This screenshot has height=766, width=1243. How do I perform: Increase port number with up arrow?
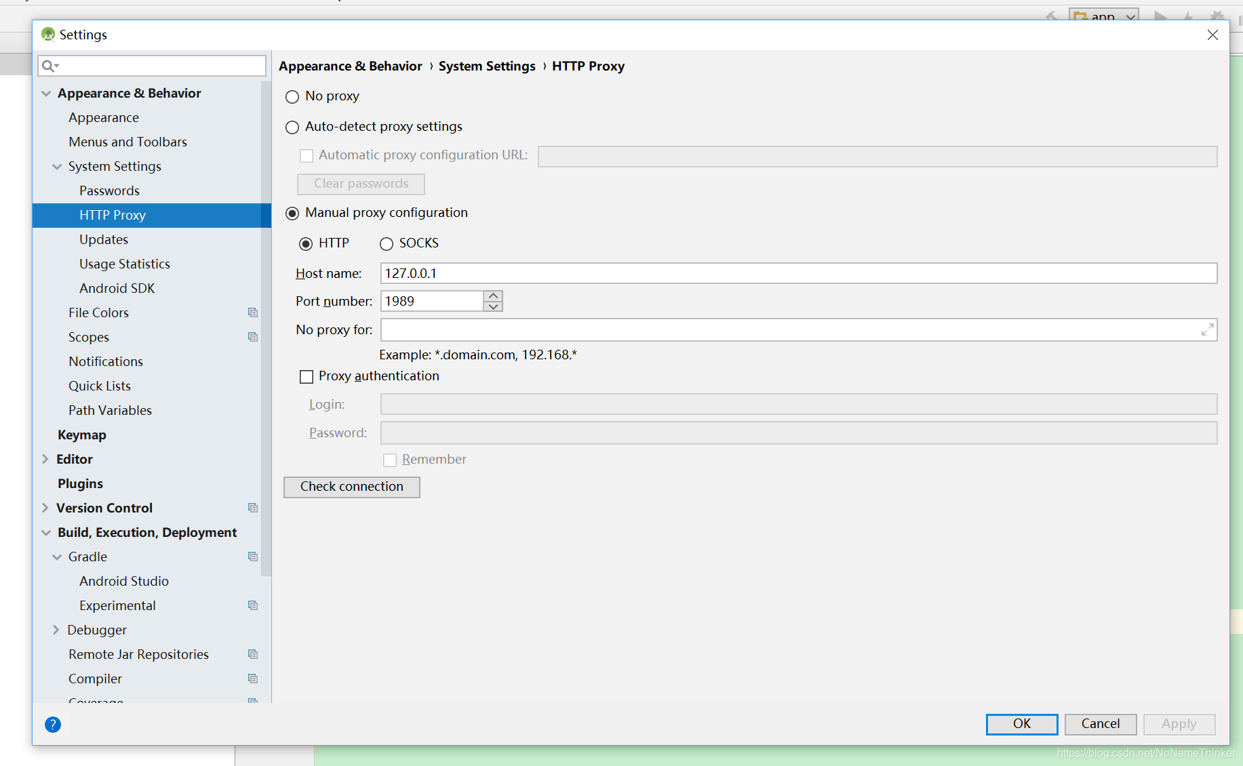[494, 296]
